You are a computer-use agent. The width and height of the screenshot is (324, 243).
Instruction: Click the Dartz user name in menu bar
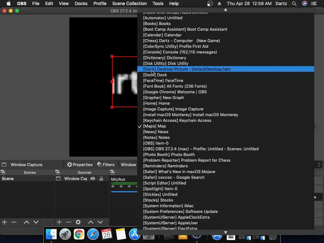point(281,3)
